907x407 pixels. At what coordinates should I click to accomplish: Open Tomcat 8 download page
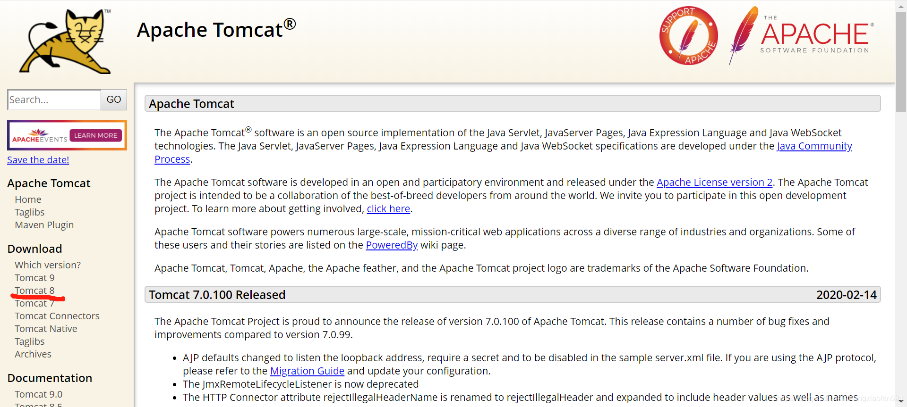tap(34, 291)
